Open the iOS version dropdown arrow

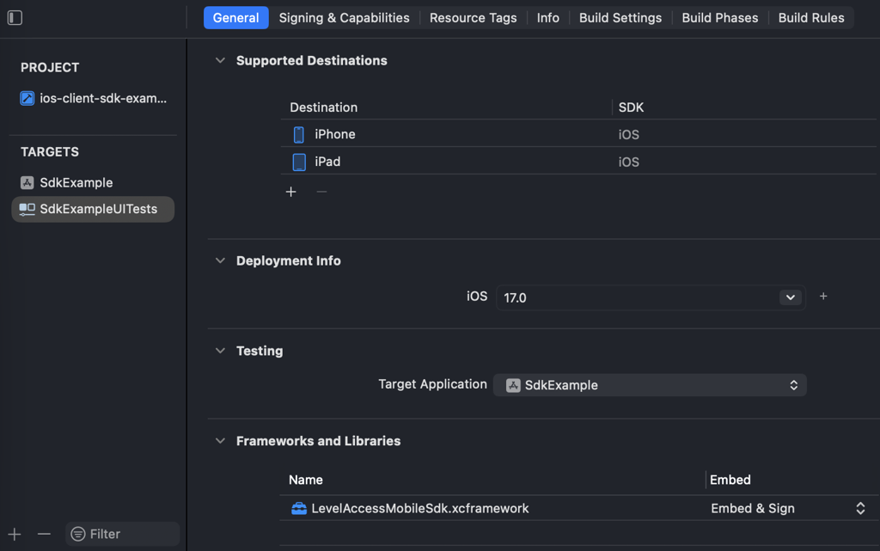tap(791, 297)
